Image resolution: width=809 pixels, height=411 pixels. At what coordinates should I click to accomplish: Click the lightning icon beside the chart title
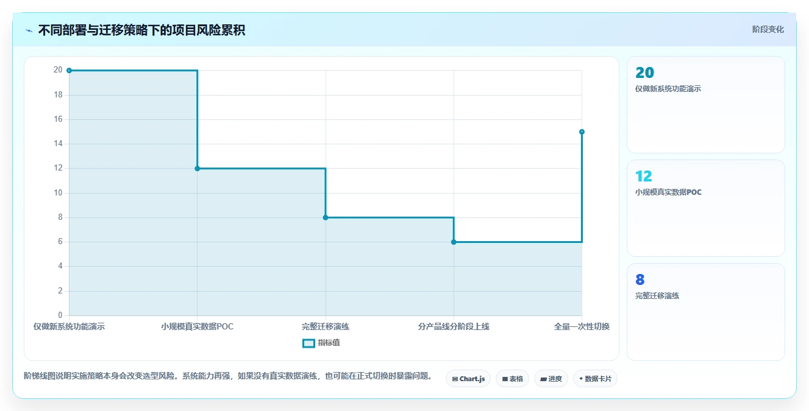29,30
